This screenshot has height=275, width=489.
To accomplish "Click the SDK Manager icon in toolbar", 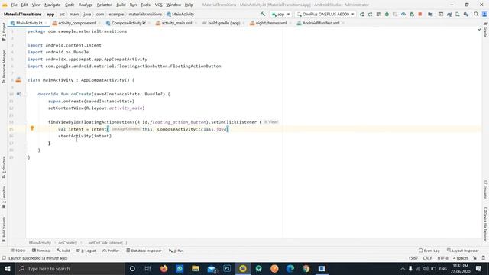I will point(465,14).
